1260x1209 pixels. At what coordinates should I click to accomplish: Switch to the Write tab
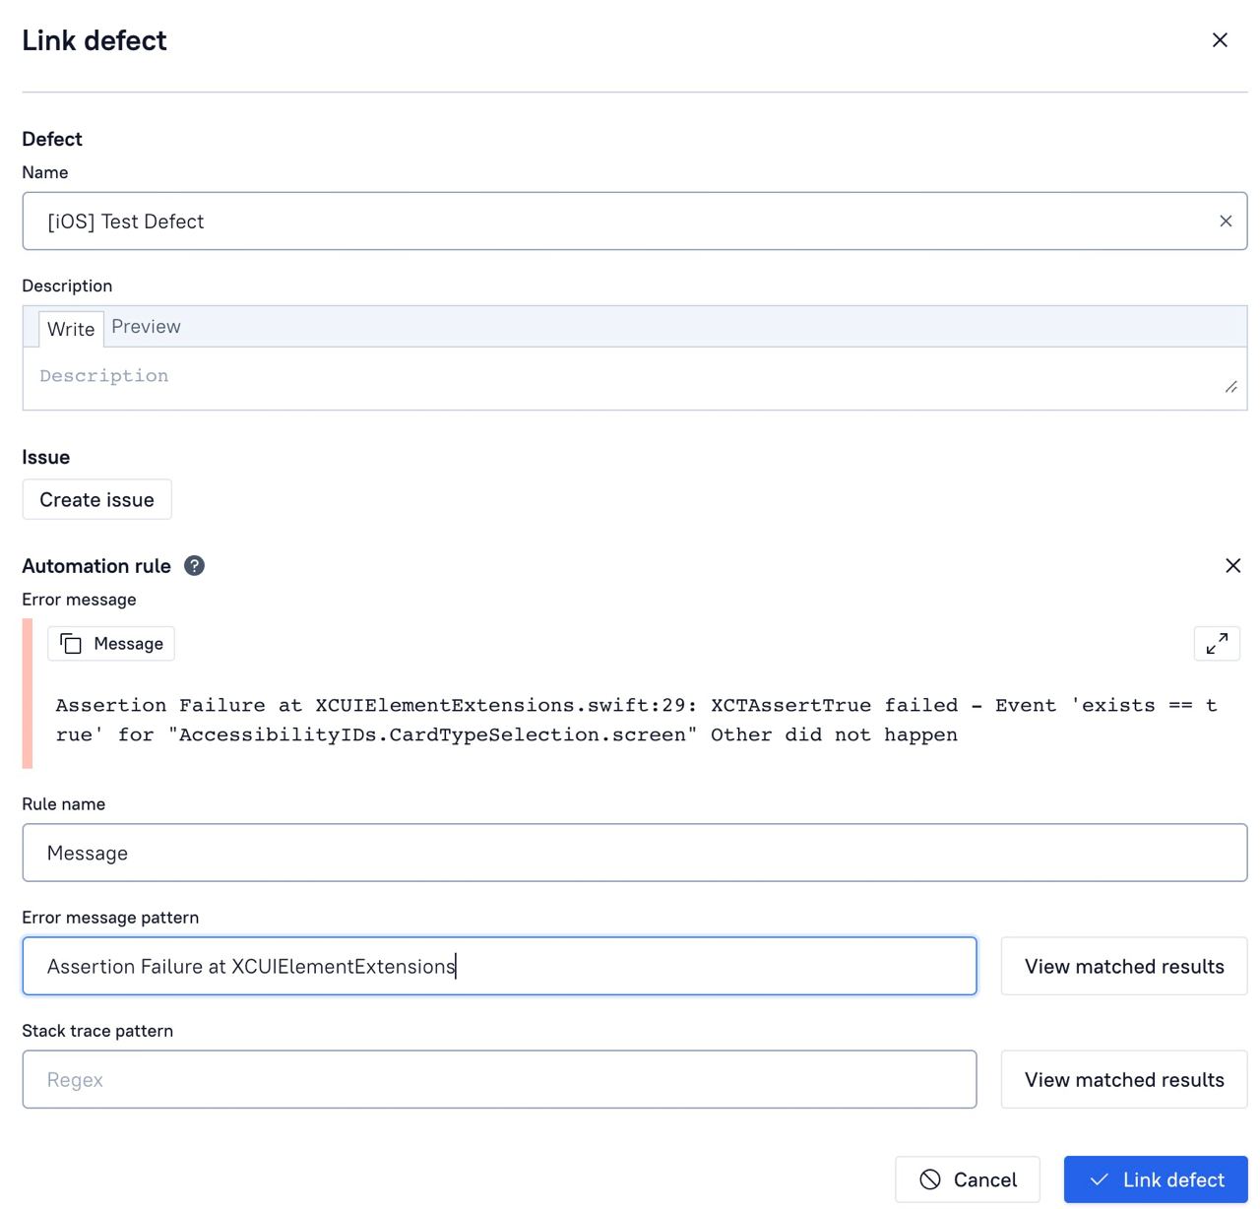pos(71,329)
